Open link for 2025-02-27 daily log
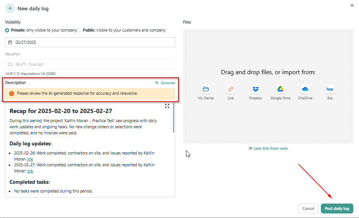 [x=30, y=171]
